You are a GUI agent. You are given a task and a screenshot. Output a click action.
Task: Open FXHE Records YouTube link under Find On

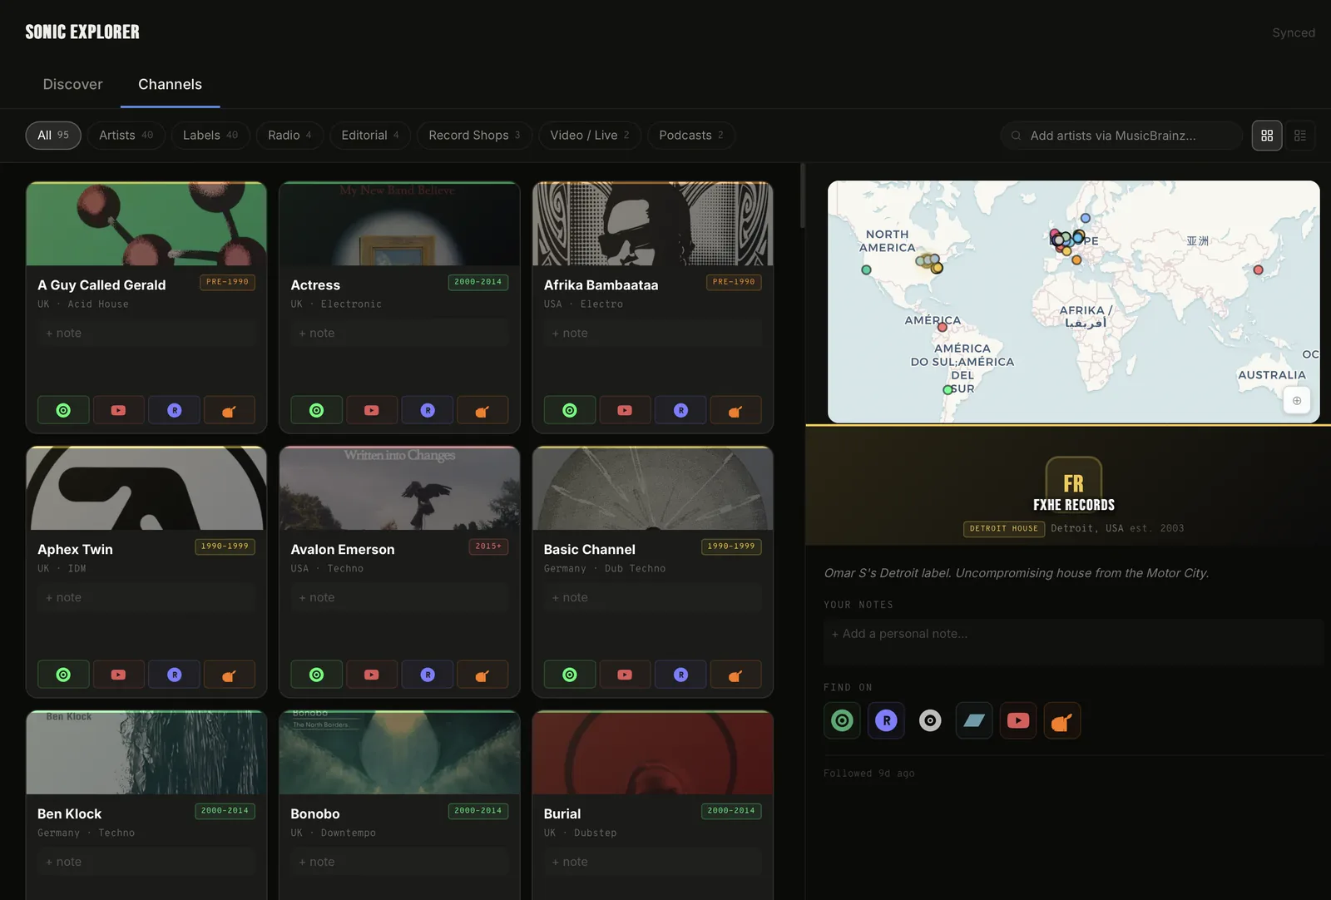pyautogui.click(x=1018, y=720)
